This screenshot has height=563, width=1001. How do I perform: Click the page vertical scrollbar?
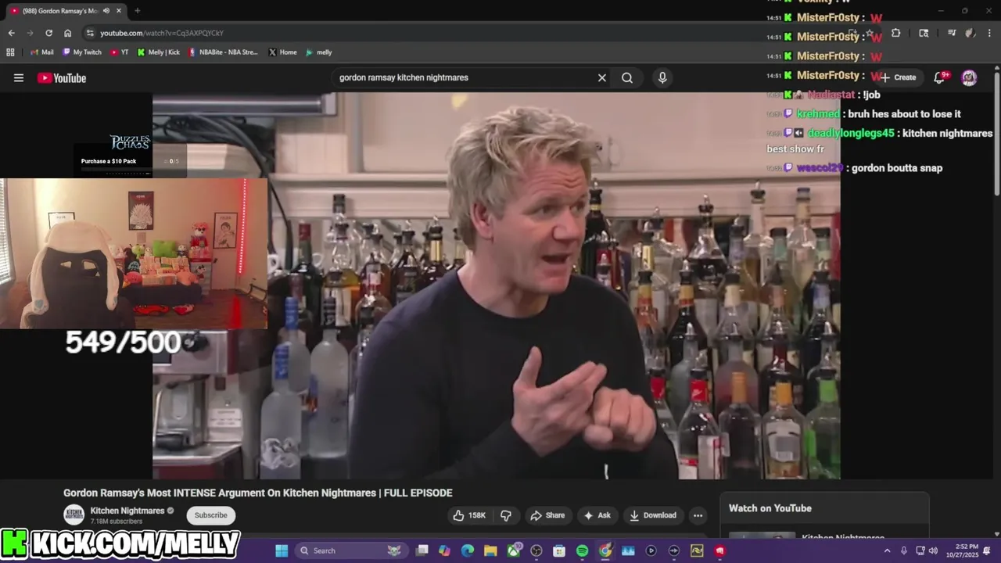click(997, 133)
